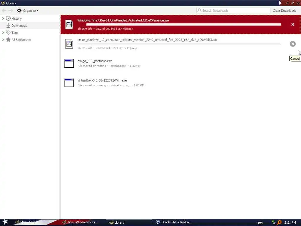Open the Organize dropdown arrow

37,11
